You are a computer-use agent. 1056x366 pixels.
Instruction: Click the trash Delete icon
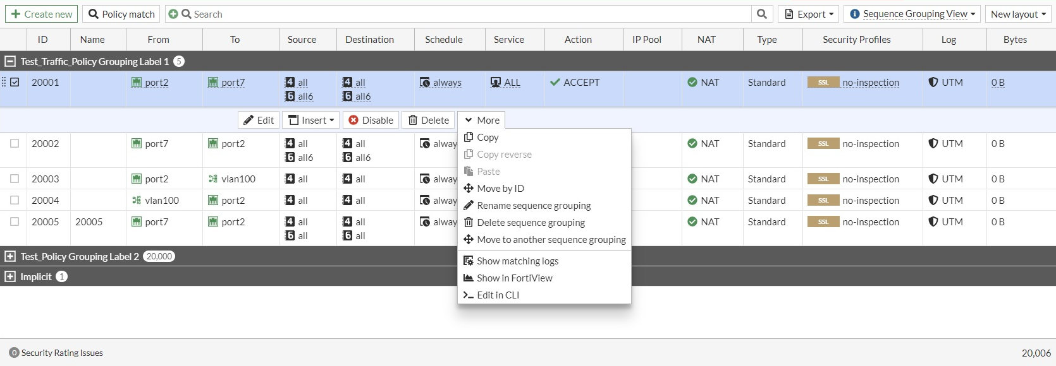coord(413,120)
